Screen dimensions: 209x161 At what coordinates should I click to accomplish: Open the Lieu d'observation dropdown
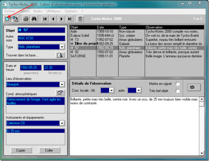62,85
